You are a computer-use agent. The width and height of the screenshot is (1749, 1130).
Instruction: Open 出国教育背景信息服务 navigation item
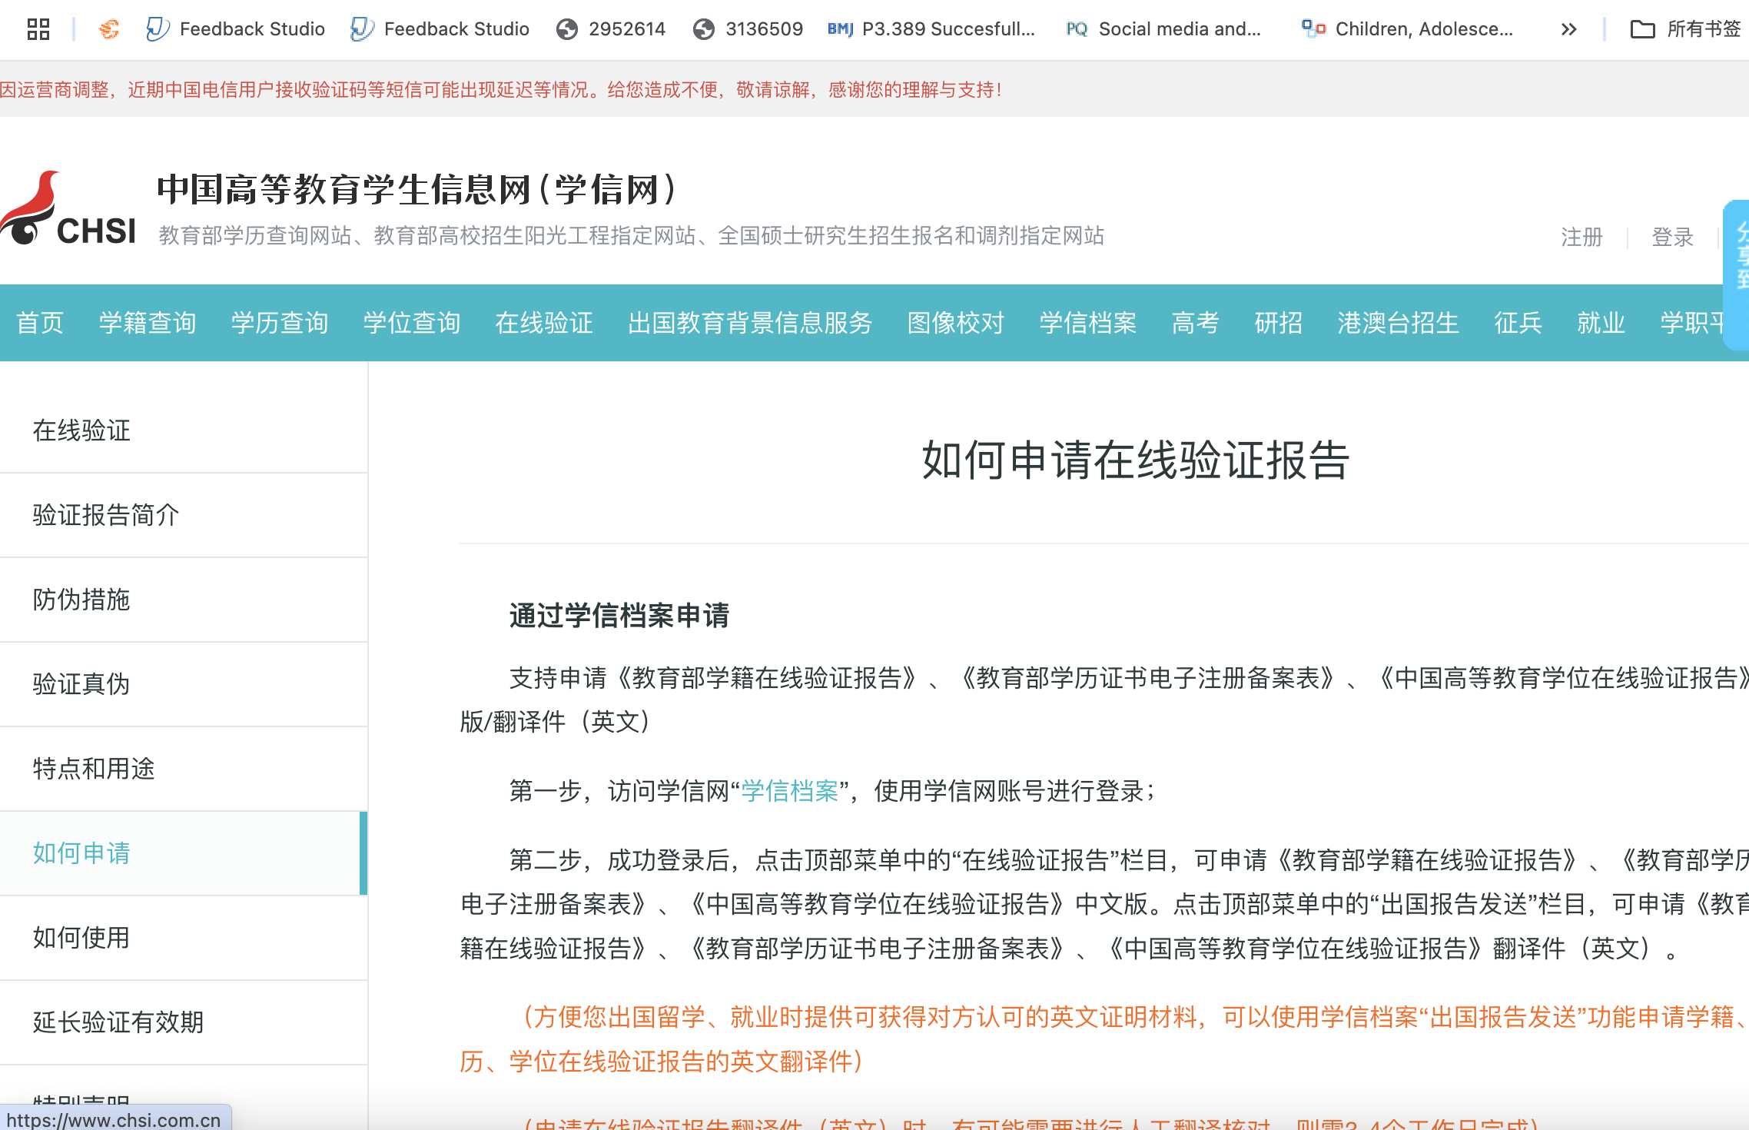click(750, 323)
